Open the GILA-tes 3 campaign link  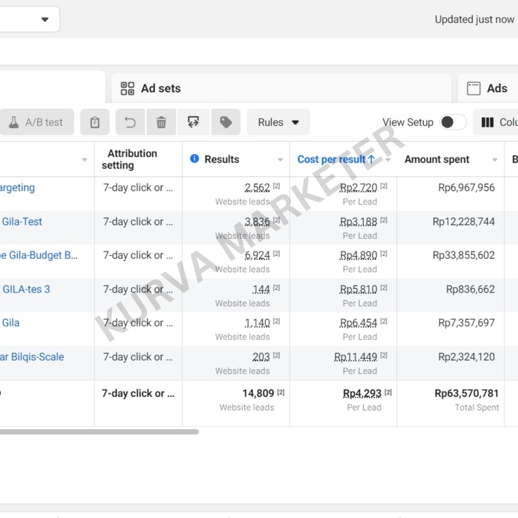coord(26,289)
